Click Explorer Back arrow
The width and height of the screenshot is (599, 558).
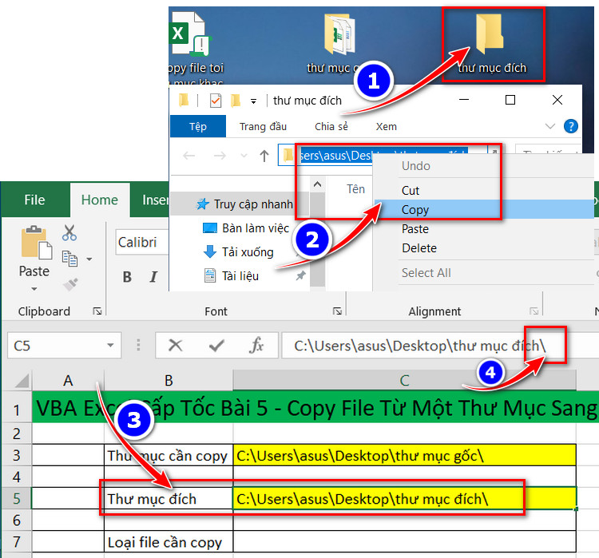tap(189, 156)
